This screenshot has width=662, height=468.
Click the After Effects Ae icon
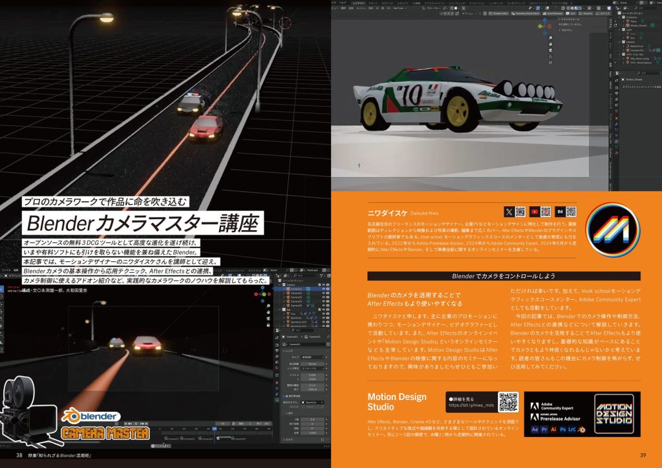click(x=535, y=429)
